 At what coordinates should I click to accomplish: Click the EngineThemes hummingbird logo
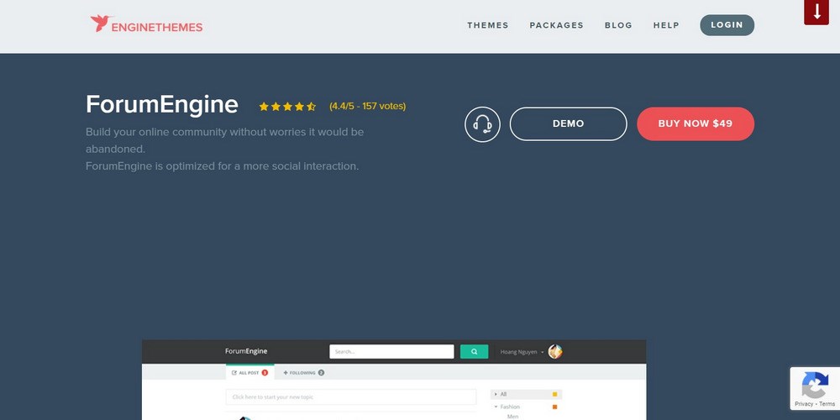146,24
